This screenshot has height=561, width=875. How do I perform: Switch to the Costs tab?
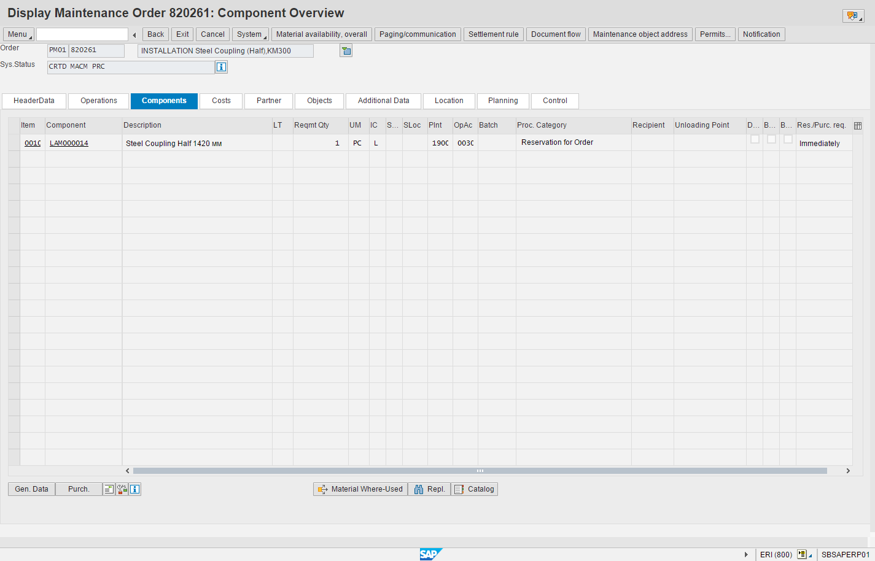pos(221,101)
